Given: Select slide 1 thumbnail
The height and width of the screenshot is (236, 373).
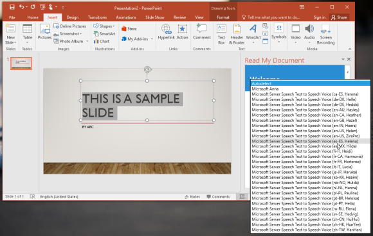Looking at the screenshot, I should (21, 63).
